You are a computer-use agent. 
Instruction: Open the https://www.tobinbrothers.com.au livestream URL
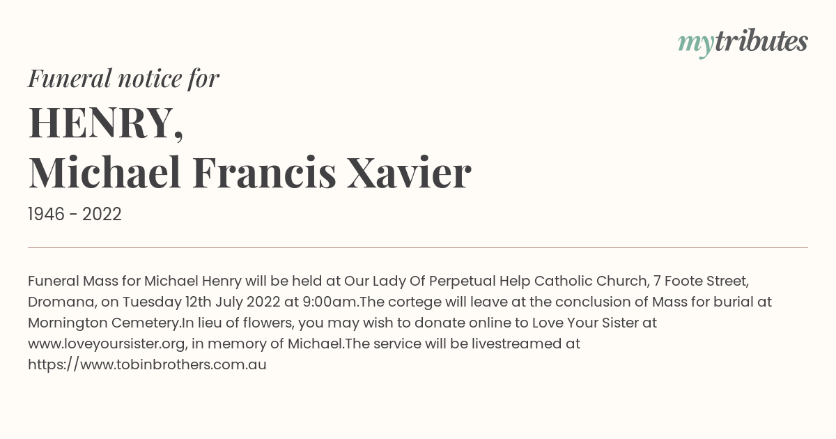(147, 364)
